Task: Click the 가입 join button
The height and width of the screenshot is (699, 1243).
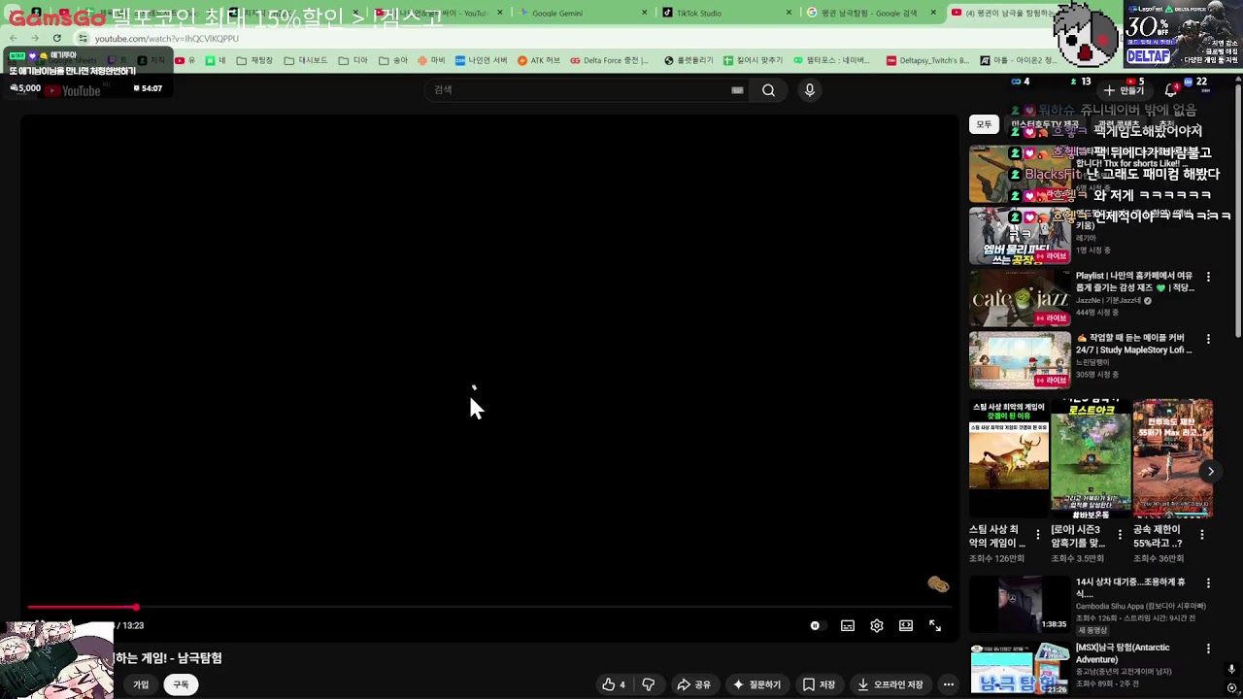Action: click(141, 684)
